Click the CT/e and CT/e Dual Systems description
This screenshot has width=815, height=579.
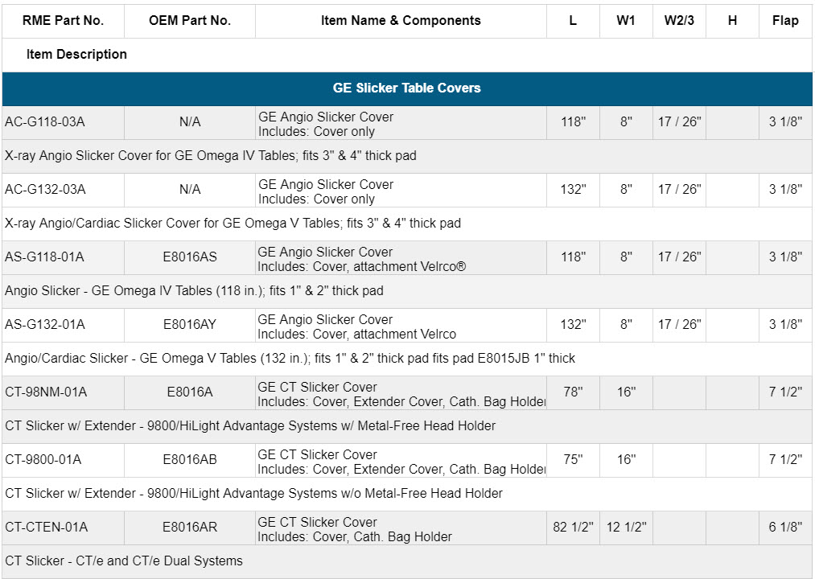pos(124,561)
